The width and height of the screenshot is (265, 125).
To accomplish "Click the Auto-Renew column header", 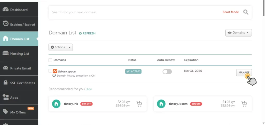I will pos(166,60).
